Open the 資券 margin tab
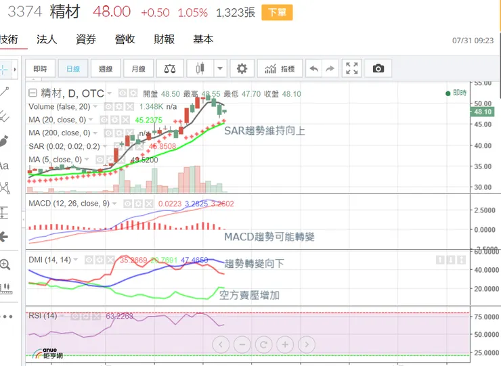The image size is (501, 366). pyautogui.click(x=86, y=39)
